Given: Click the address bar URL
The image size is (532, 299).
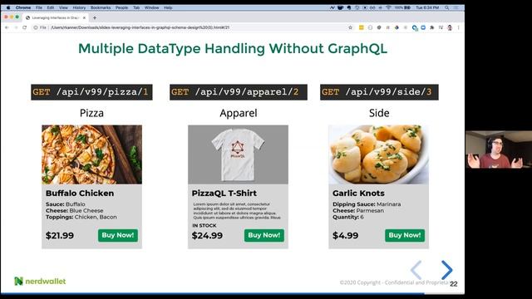Looking at the screenshot, I should coord(140,27).
